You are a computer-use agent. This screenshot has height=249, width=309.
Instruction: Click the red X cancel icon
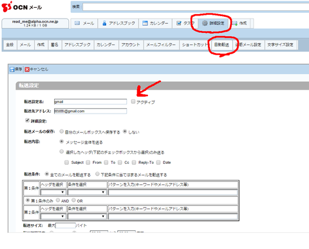pos(27,70)
